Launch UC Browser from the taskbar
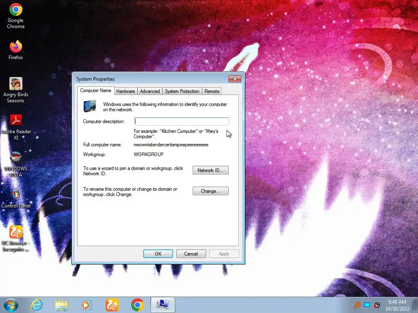 click(x=112, y=305)
